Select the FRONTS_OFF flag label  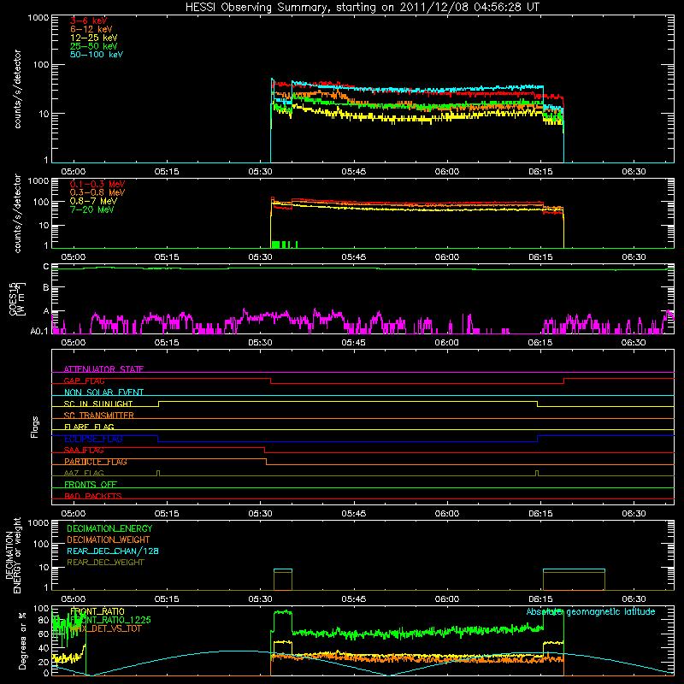click(x=91, y=485)
